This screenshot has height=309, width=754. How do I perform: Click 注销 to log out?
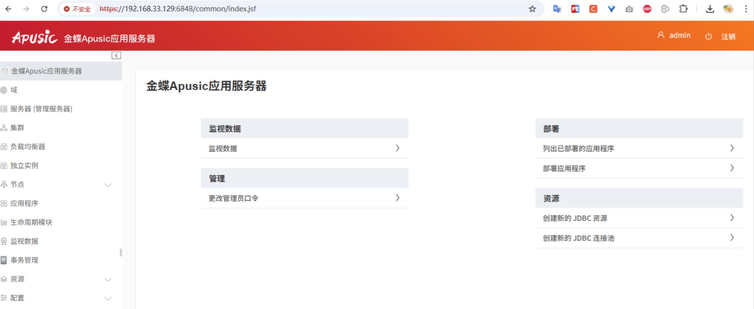(728, 37)
